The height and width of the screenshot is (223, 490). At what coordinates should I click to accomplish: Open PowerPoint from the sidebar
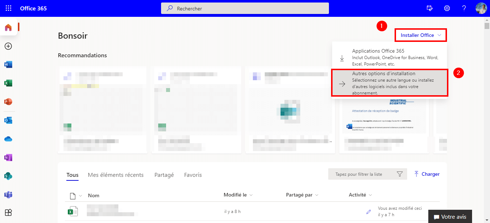[x=8, y=102]
